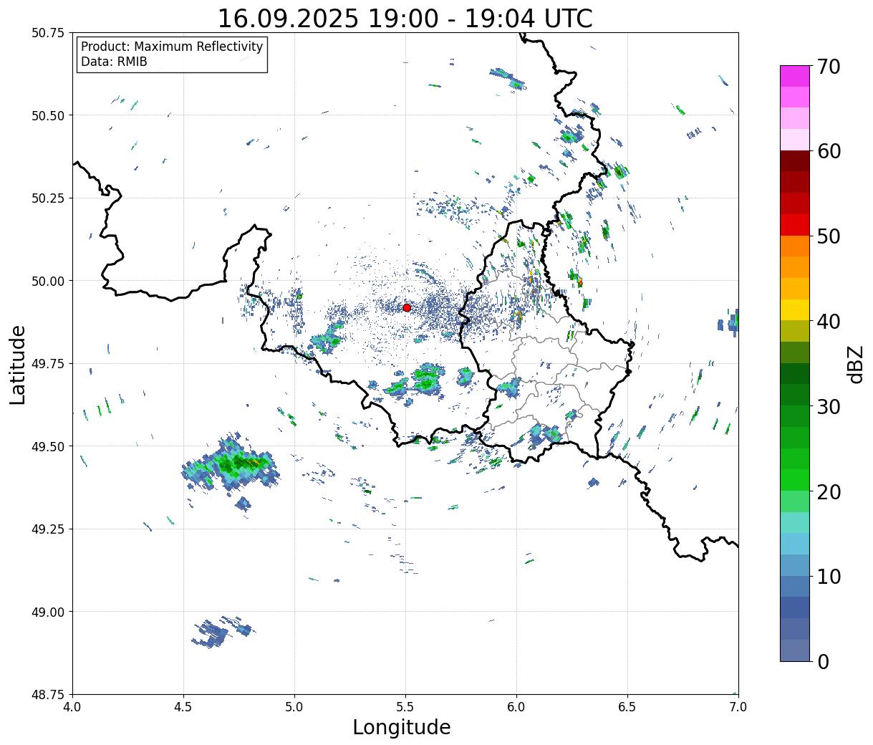This screenshot has width=873, height=745.
Task: Click latitude tick label '50.00'
Action: pos(48,281)
